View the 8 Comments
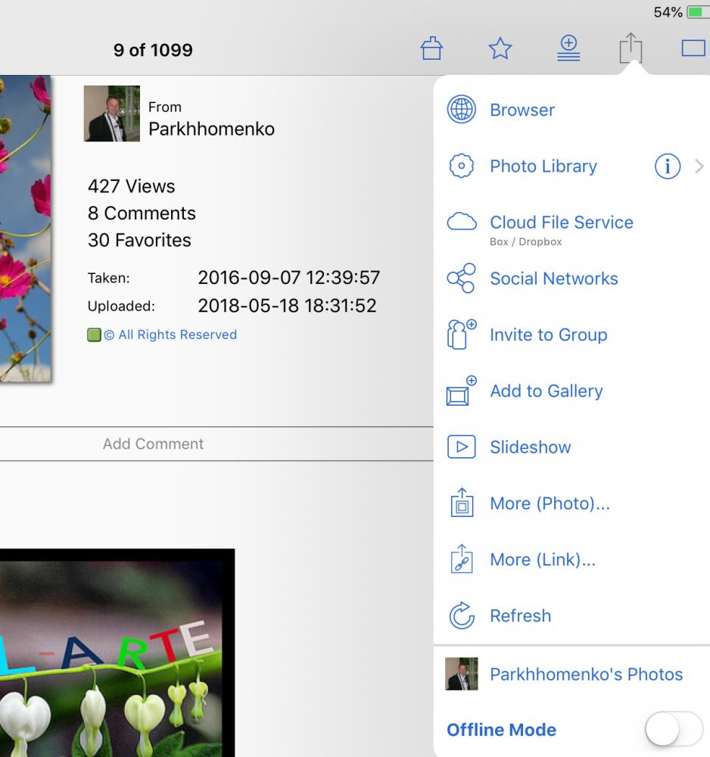The height and width of the screenshot is (757, 710). [x=142, y=213]
